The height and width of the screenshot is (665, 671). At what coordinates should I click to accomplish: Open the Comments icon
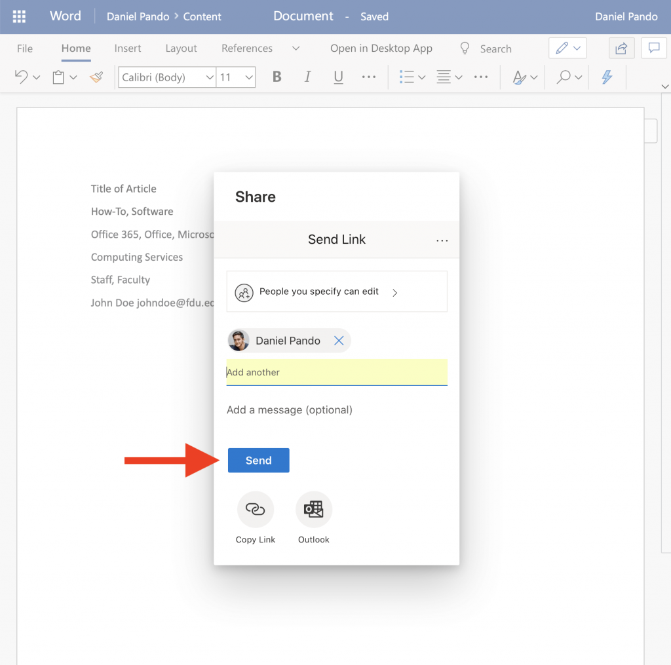[653, 48]
